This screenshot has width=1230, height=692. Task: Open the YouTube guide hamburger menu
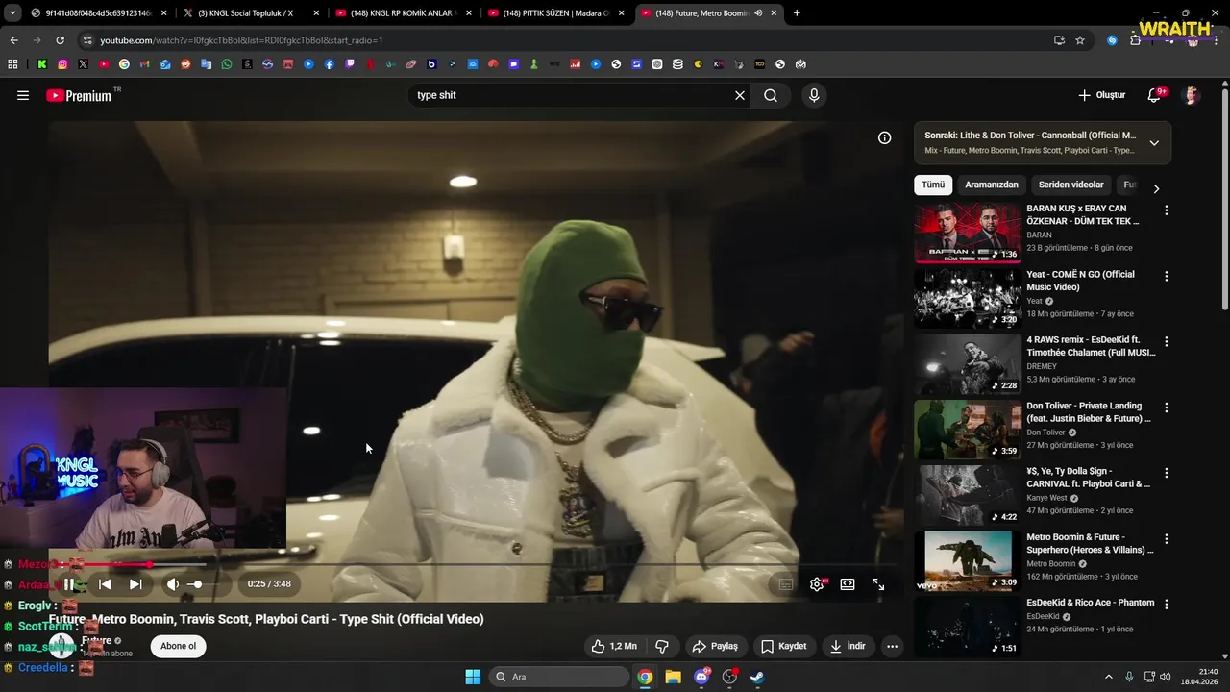(x=23, y=95)
